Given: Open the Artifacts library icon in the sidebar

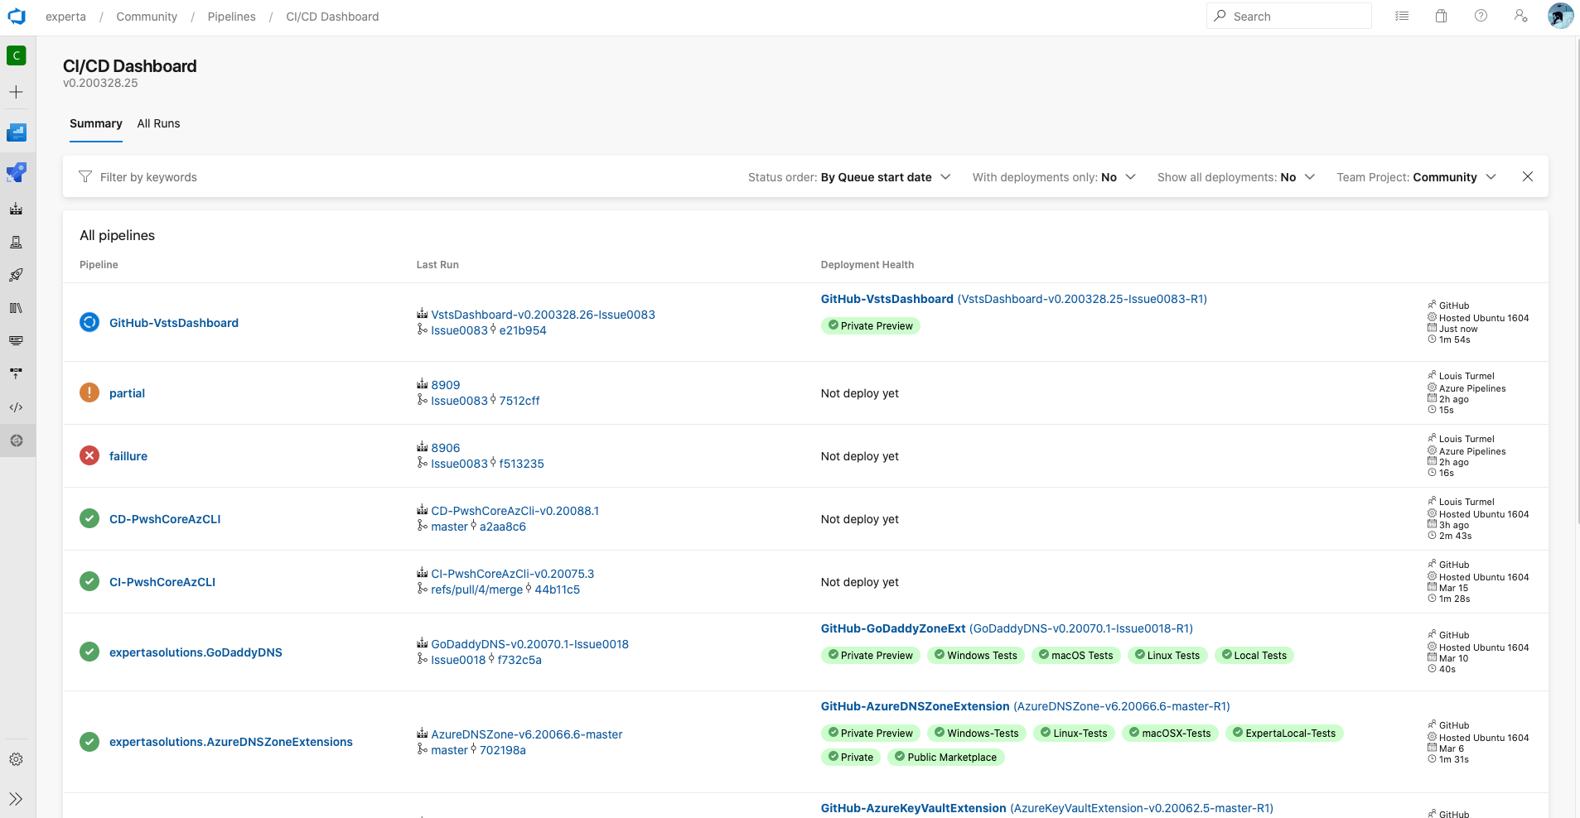Looking at the screenshot, I should [16, 307].
